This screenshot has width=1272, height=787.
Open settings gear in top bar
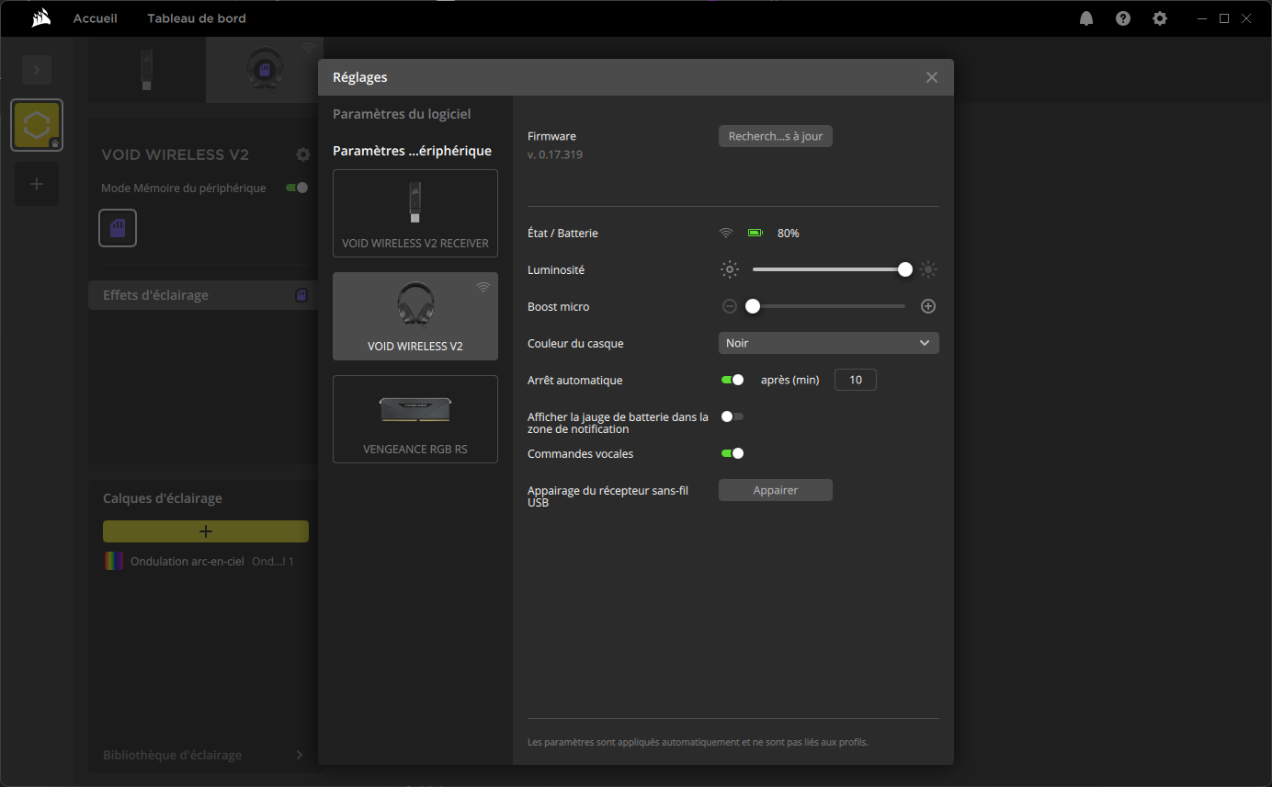(1160, 18)
